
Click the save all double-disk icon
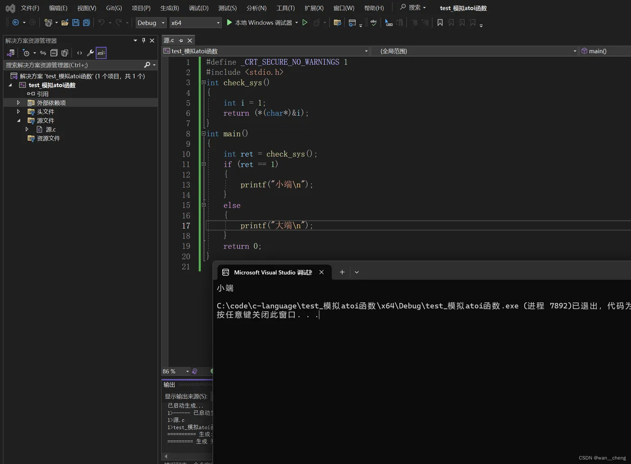pyautogui.click(x=87, y=23)
